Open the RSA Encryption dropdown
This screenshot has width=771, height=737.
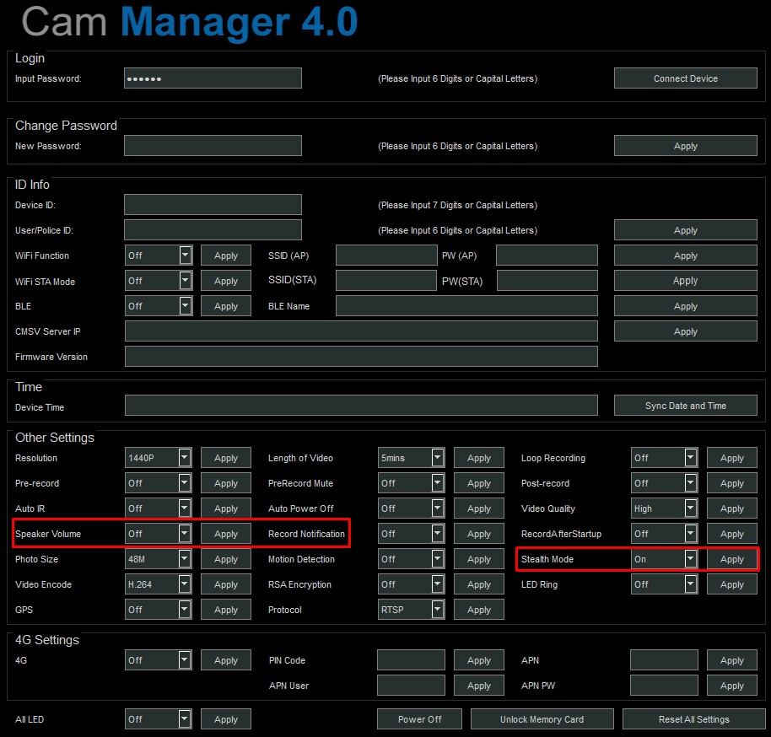pos(411,584)
